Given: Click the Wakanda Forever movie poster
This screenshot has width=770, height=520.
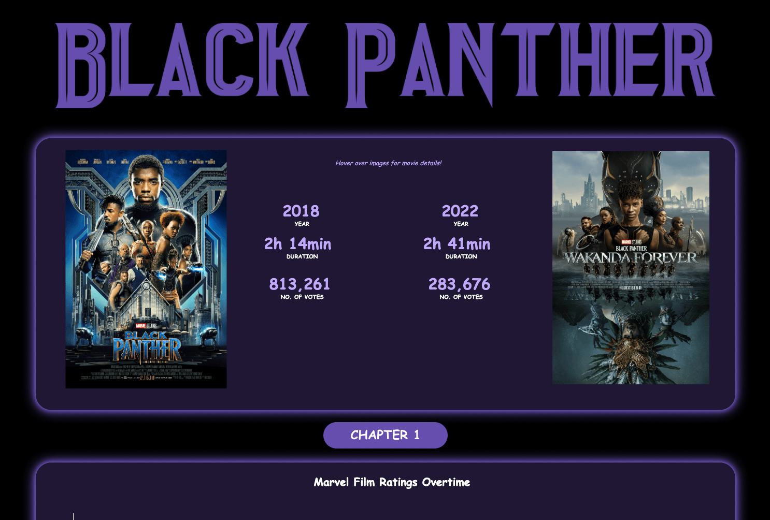Looking at the screenshot, I should (631, 268).
